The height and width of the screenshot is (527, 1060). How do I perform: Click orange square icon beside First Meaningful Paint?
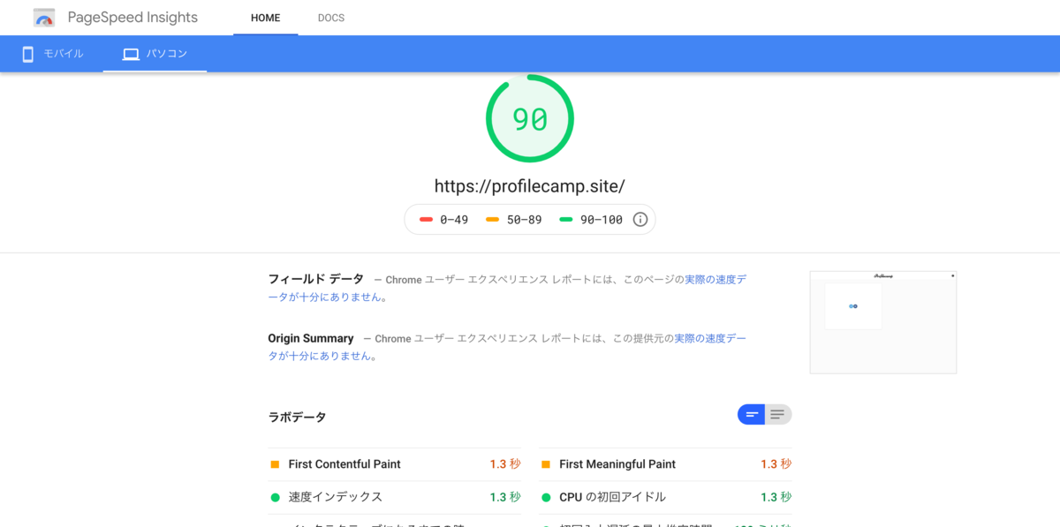(546, 464)
